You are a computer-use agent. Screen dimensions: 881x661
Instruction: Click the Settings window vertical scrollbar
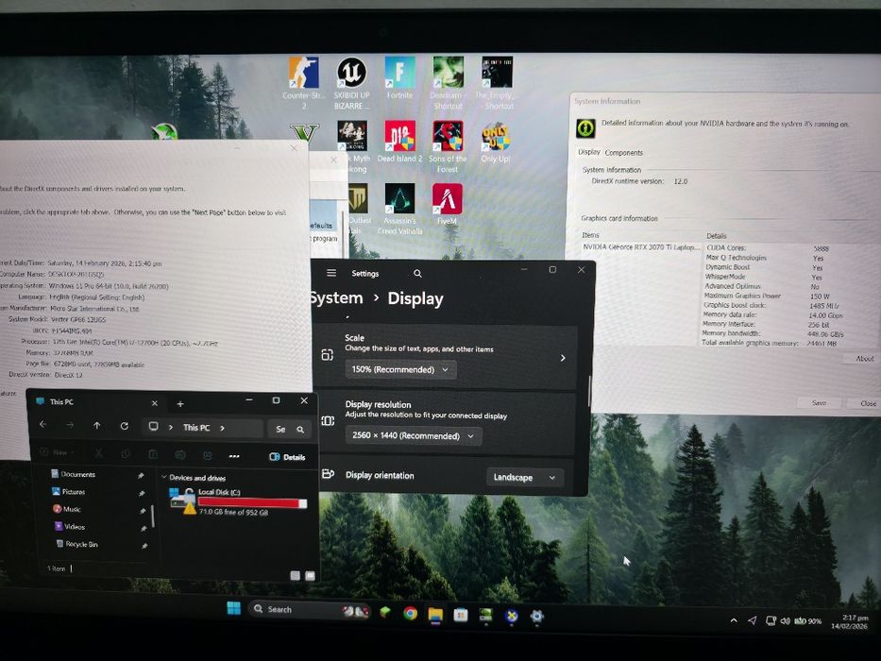(589, 391)
